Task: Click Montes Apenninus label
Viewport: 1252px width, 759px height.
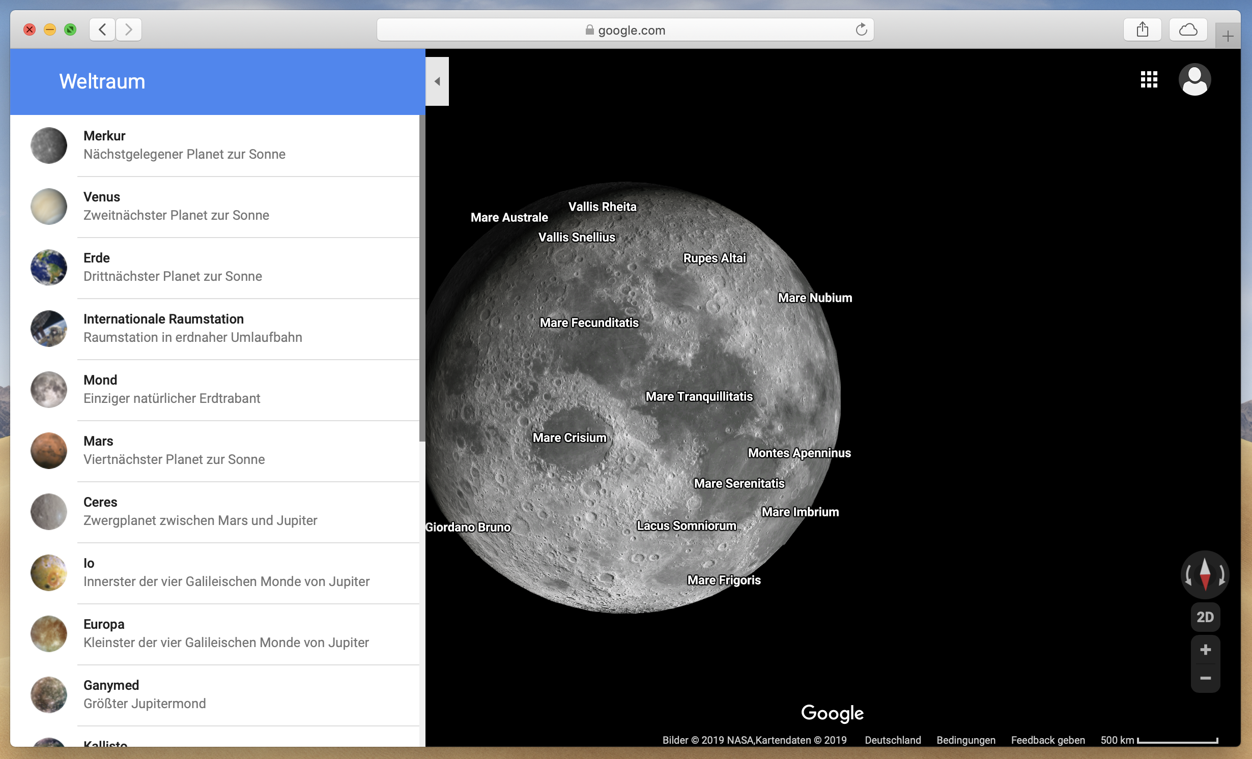Action: tap(800, 453)
